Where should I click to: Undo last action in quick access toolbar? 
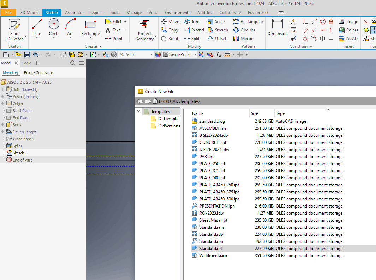(x=36, y=54)
